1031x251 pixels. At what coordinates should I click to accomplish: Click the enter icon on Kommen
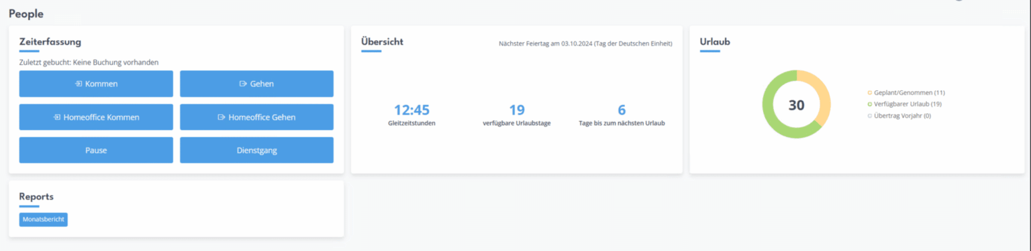(x=79, y=84)
